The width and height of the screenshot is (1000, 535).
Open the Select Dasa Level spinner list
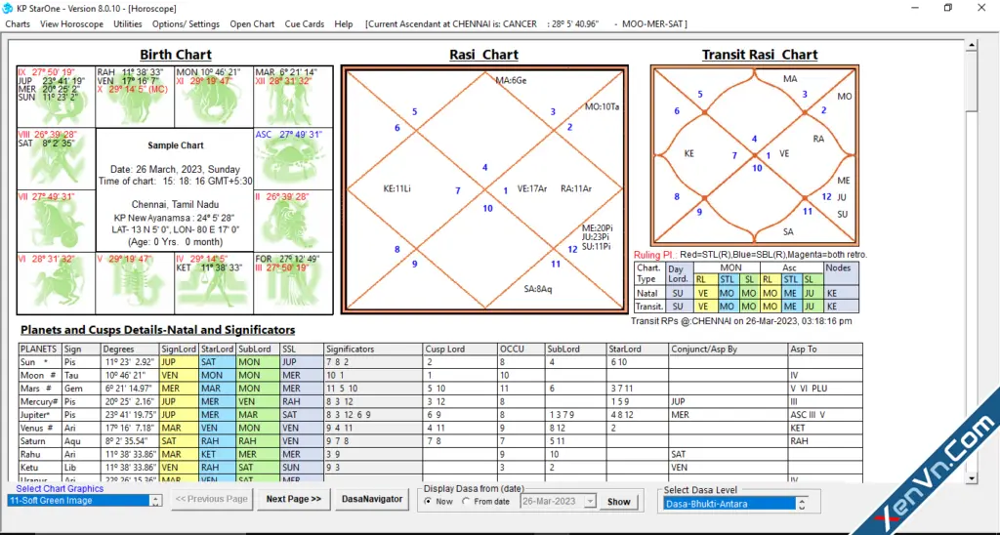(x=802, y=504)
